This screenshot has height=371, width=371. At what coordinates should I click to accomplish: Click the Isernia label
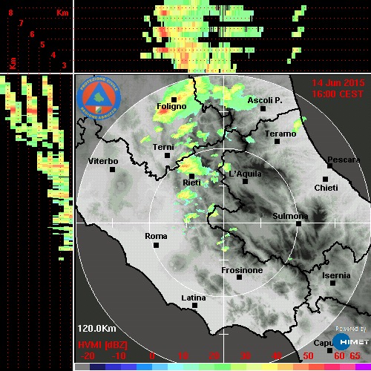[x=336, y=275]
